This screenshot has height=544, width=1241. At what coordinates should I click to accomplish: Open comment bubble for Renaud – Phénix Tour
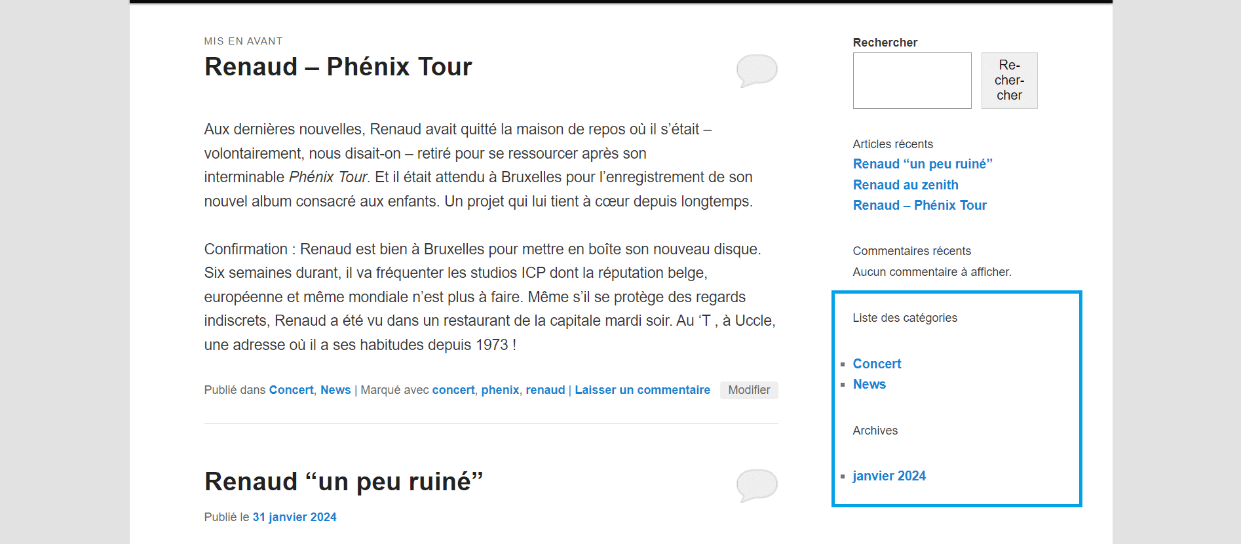pyautogui.click(x=757, y=70)
